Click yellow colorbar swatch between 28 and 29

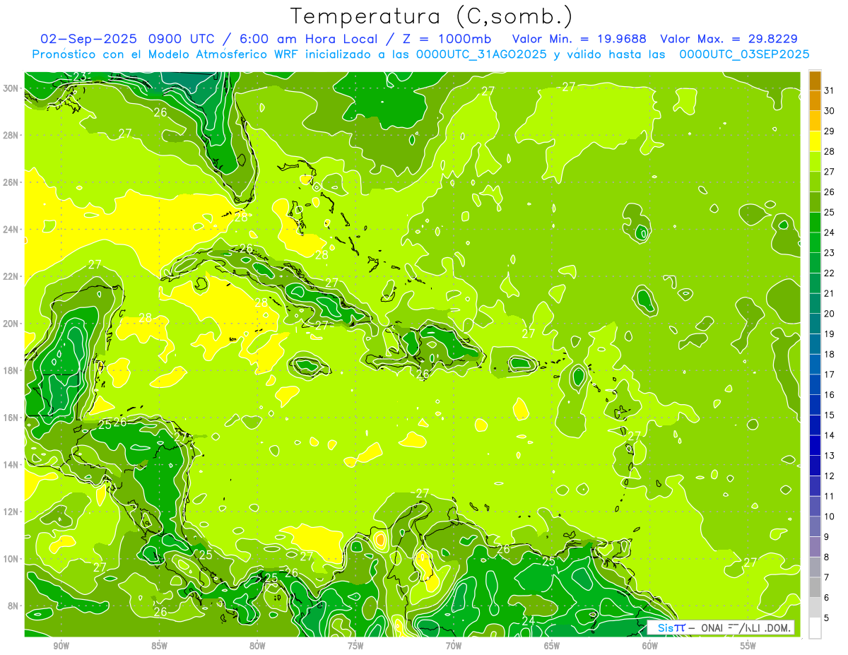[x=815, y=141]
